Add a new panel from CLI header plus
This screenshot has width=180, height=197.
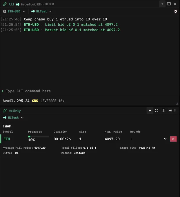coord(162,4)
